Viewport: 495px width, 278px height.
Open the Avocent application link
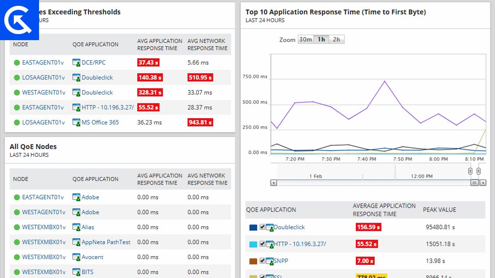coord(92,257)
